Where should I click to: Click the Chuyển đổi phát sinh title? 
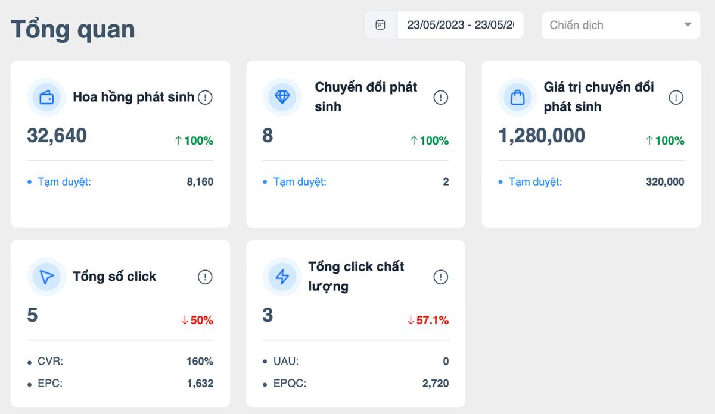pos(366,97)
